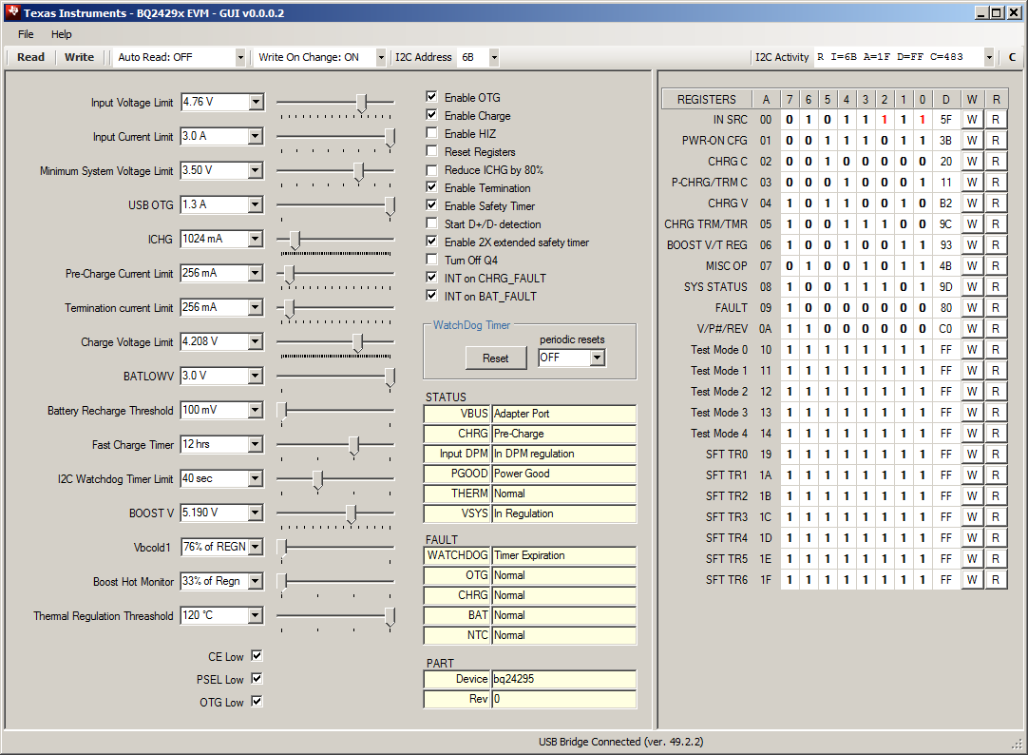Image resolution: width=1028 pixels, height=755 pixels.
Task: Click the R button for FAULT register
Action: [995, 308]
